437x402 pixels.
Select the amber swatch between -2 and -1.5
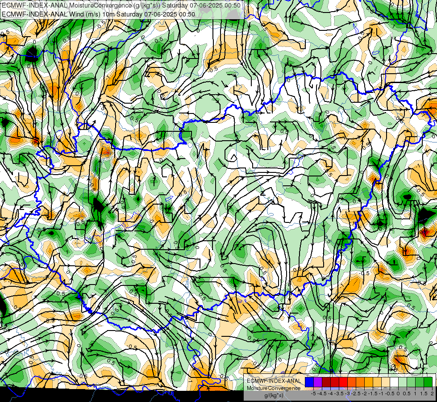[369, 382]
